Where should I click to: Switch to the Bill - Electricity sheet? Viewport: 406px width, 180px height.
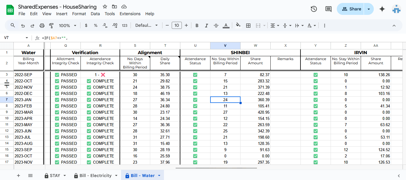tap(93, 175)
